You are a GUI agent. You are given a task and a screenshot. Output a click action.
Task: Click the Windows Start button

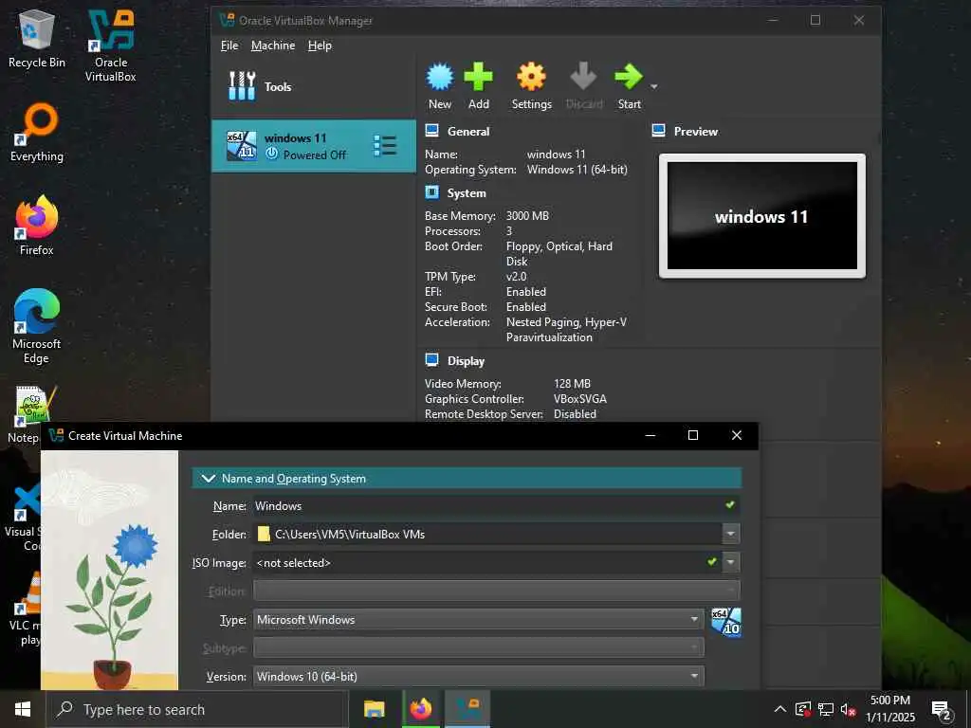click(23, 709)
